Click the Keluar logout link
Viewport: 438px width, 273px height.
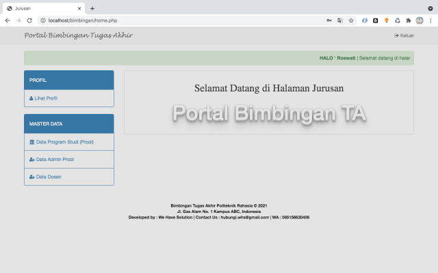[404, 35]
